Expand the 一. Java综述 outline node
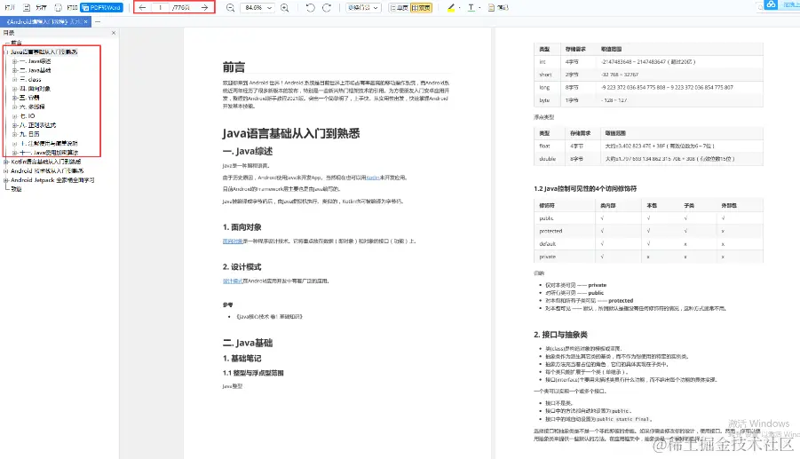800x459 pixels. coord(15,61)
